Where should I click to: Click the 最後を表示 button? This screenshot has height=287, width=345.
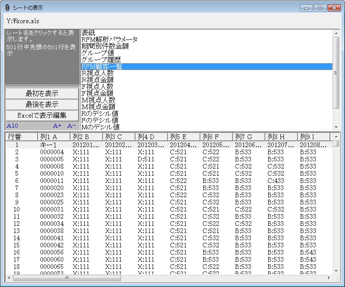[42, 105]
